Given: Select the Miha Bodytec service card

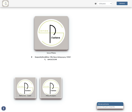Looking at the screenshot, I should [51, 88].
